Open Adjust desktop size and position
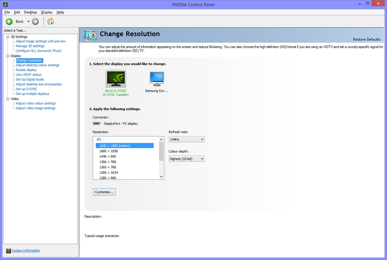 [39, 84]
